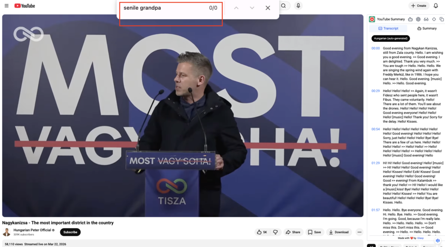445x247 pixels.
Task: Open the Glasp link in footer
Action: click(420, 238)
